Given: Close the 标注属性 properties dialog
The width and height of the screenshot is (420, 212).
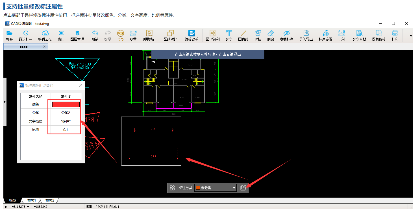Looking at the screenshot, I should (81, 85).
